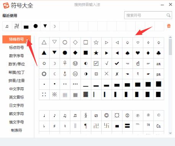Close the 符号大全 window

(170, 5)
